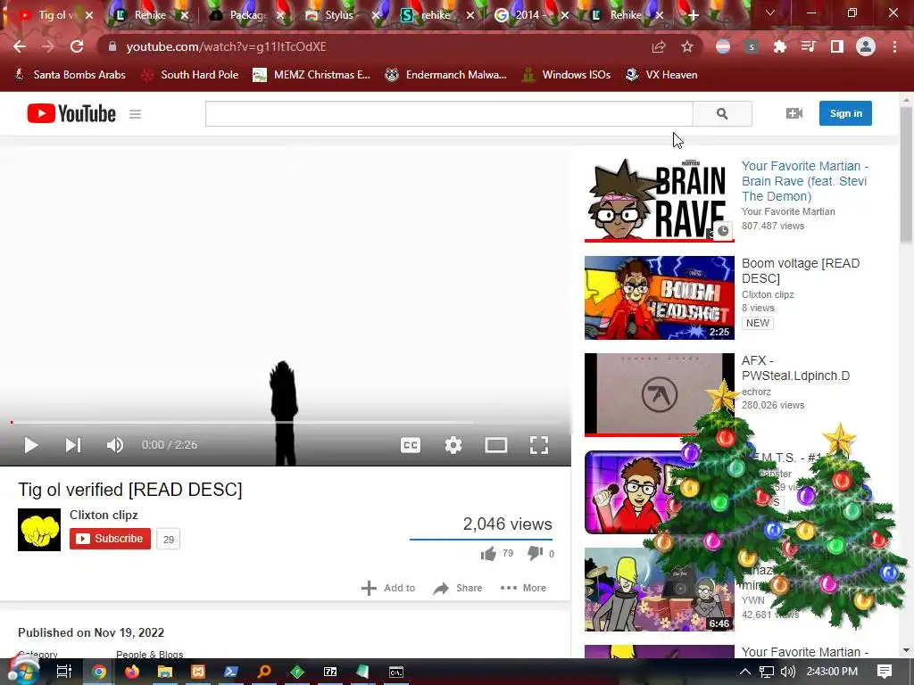
Task: Open Brain Rave video thumbnail
Action: pyautogui.click(x=660, y=200)
